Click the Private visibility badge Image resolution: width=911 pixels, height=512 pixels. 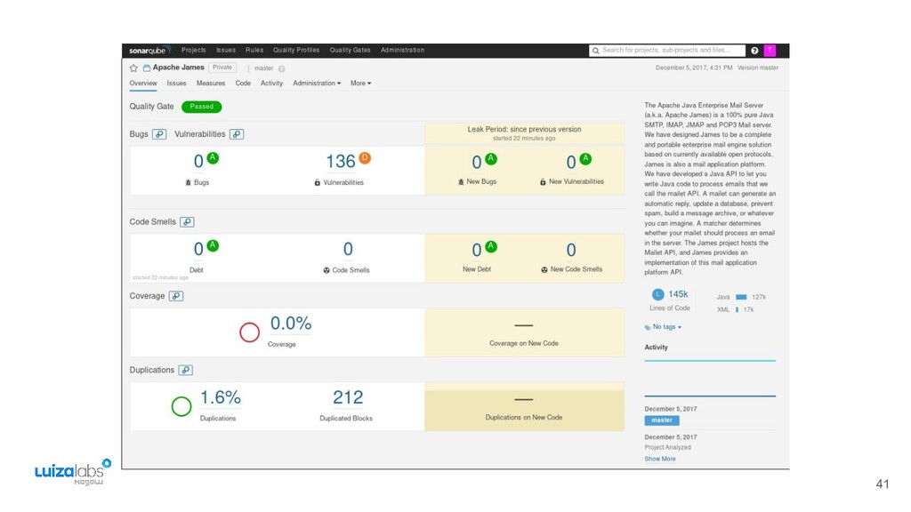coord(222,68)
